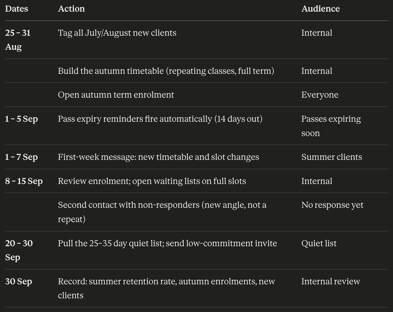Image resolution: width=393 pixels, height=312 pixels.
Task: Click the Audience column header
Action: (x=321, y=9)
